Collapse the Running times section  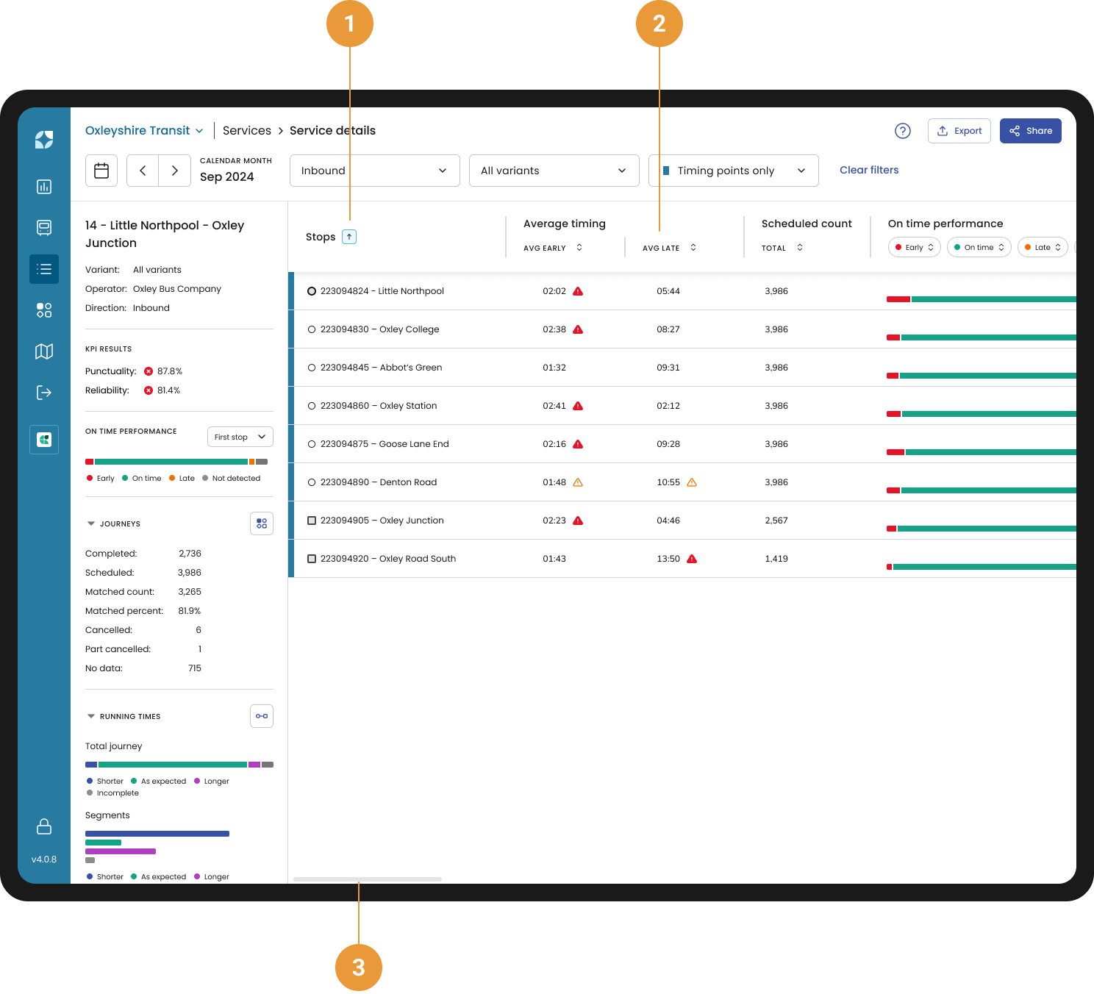pos(91,716)
